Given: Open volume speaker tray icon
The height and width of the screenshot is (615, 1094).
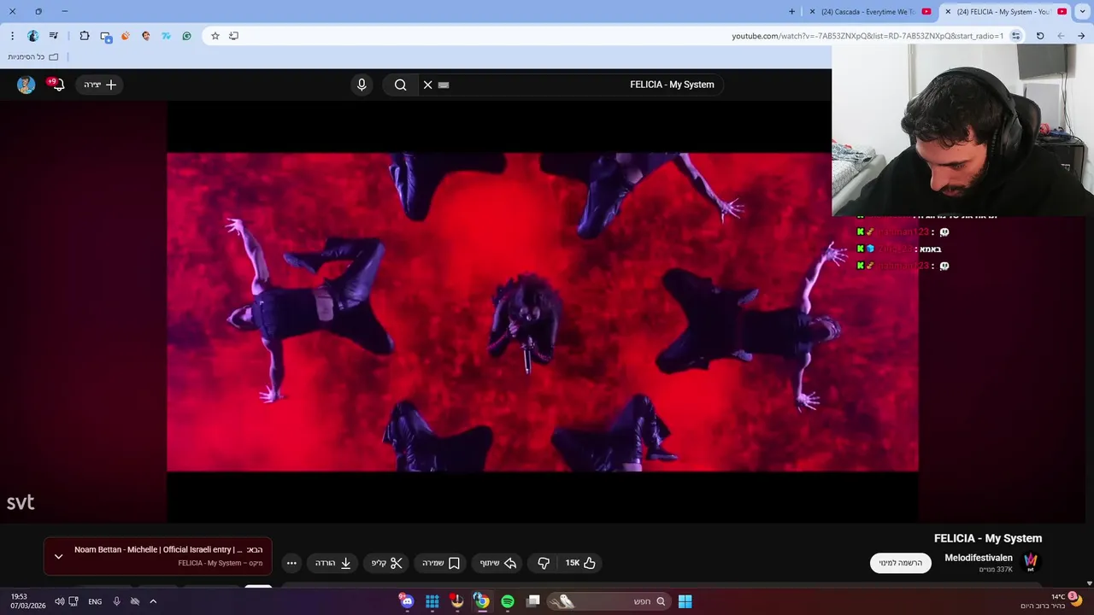Looking at the screenshot, I should click(x=60, y=601).
